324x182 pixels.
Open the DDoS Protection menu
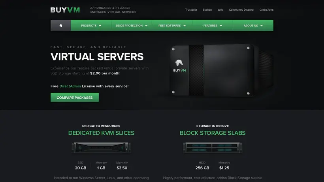[x=132, y=25]
